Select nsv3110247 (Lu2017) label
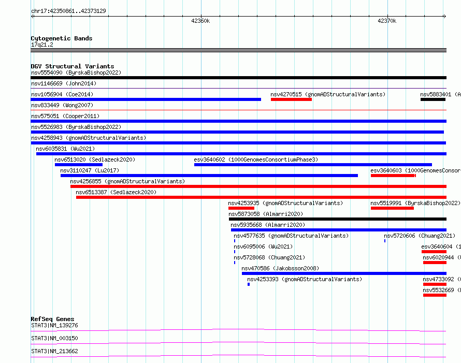 point(90,170)
